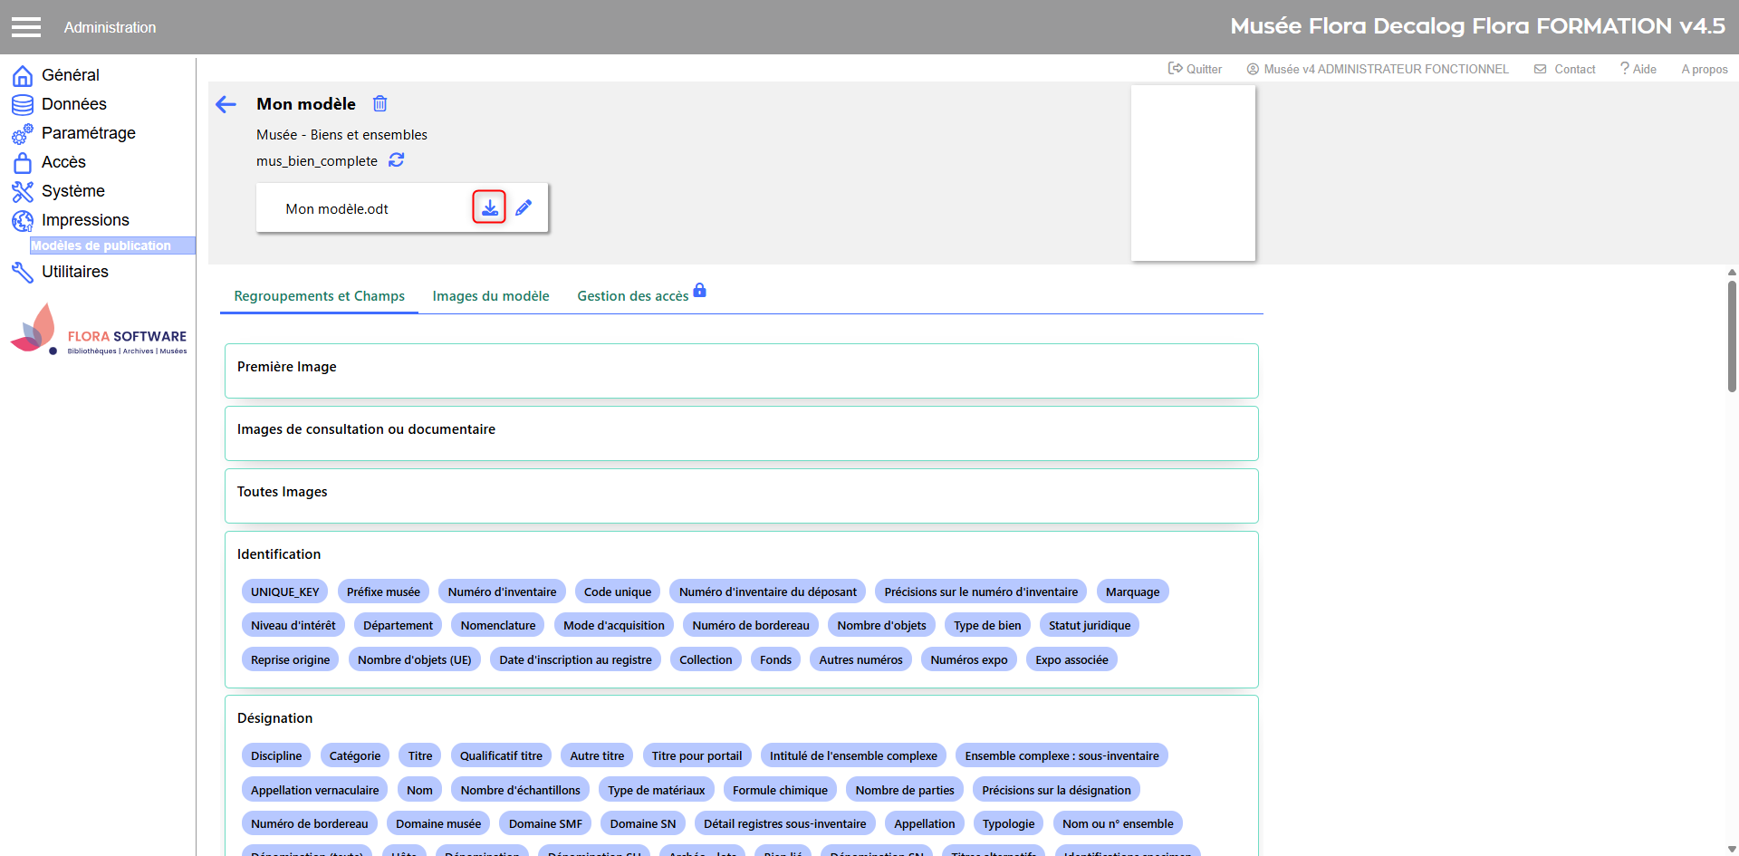
Task: Open the Aide help link
Action: (1638, 69)
